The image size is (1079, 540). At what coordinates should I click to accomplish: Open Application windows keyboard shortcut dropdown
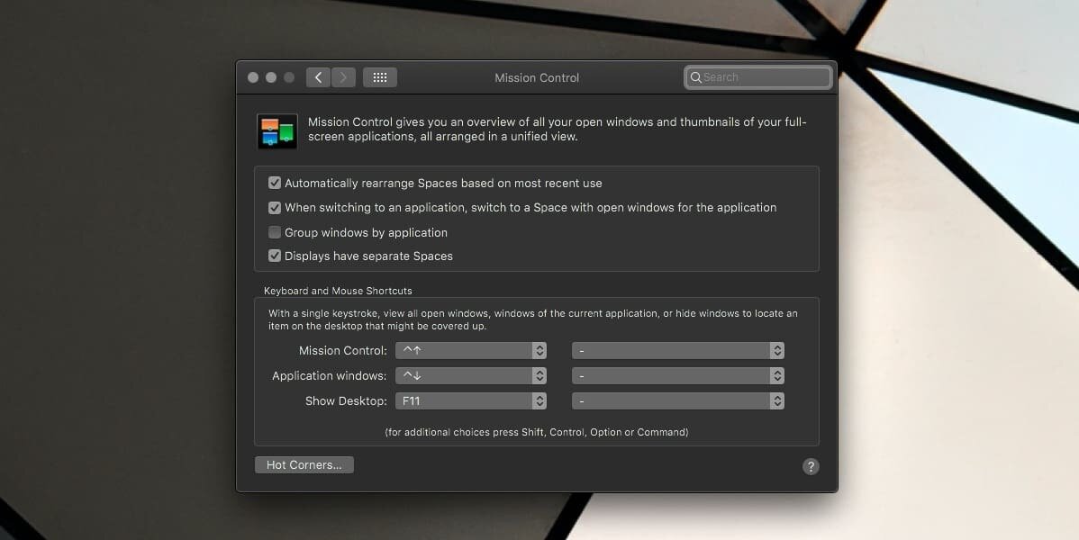(x=471, y=375)
